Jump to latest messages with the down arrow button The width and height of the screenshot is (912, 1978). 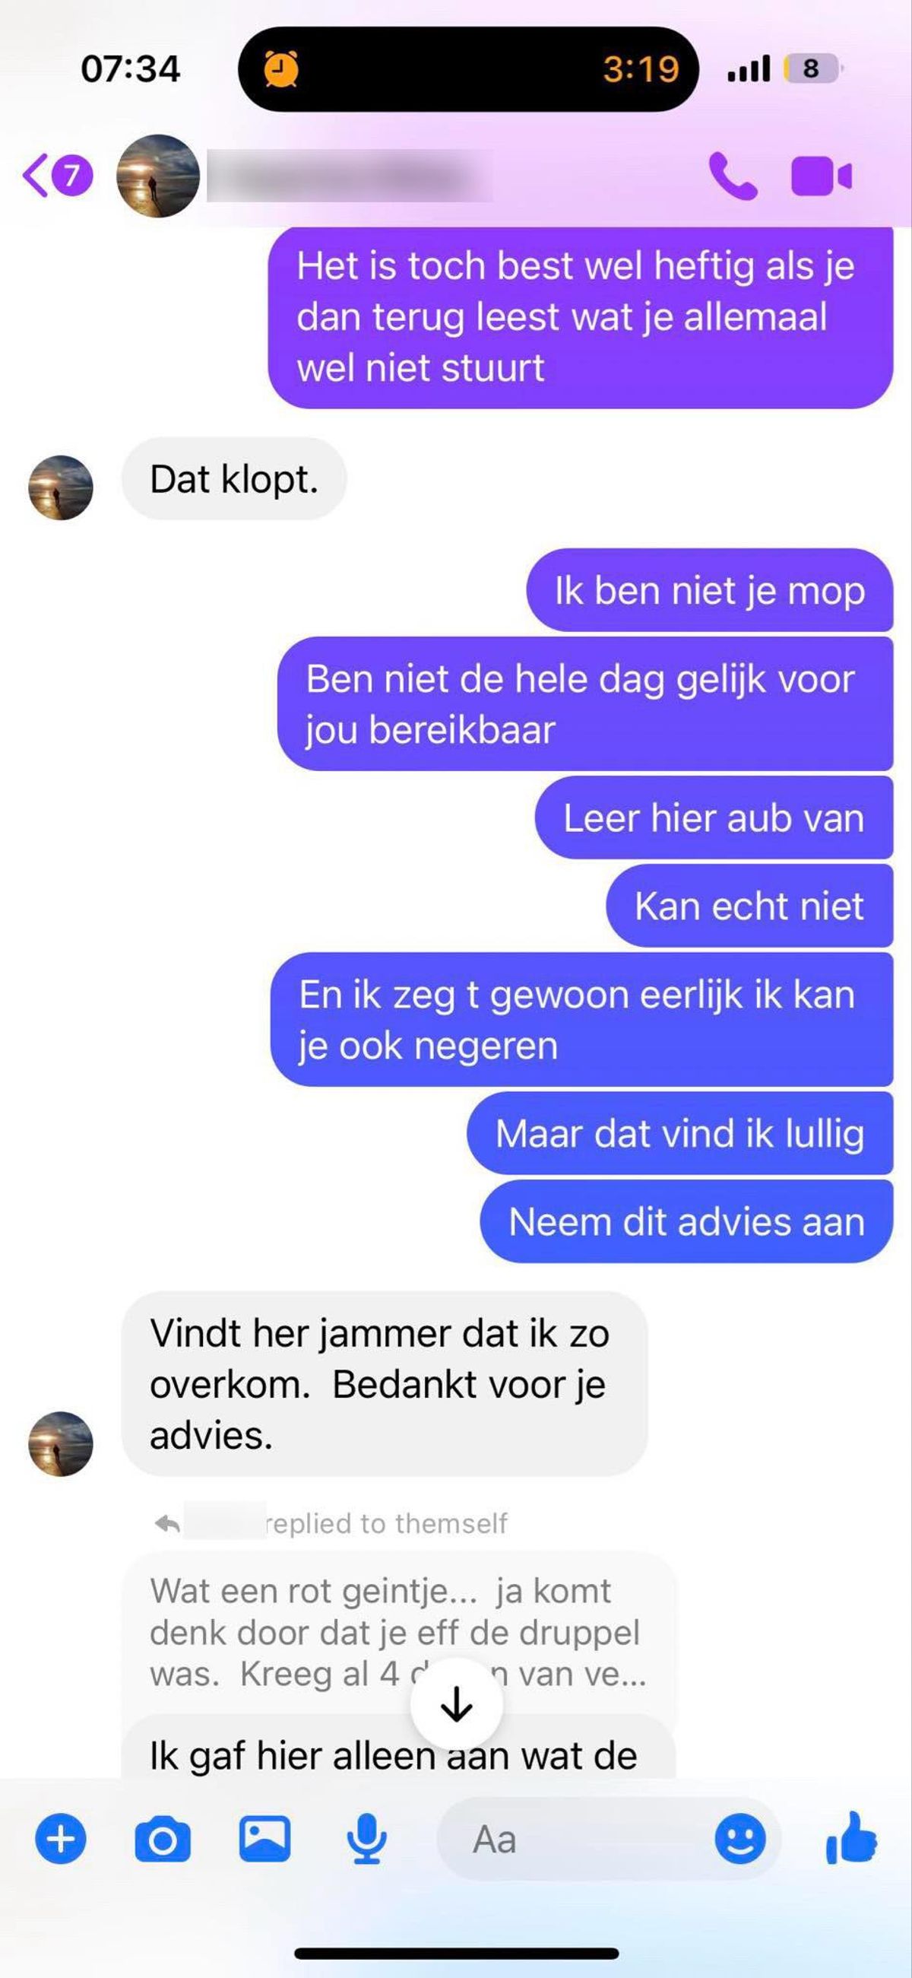pyautogui.click(x=457, y=1705)
